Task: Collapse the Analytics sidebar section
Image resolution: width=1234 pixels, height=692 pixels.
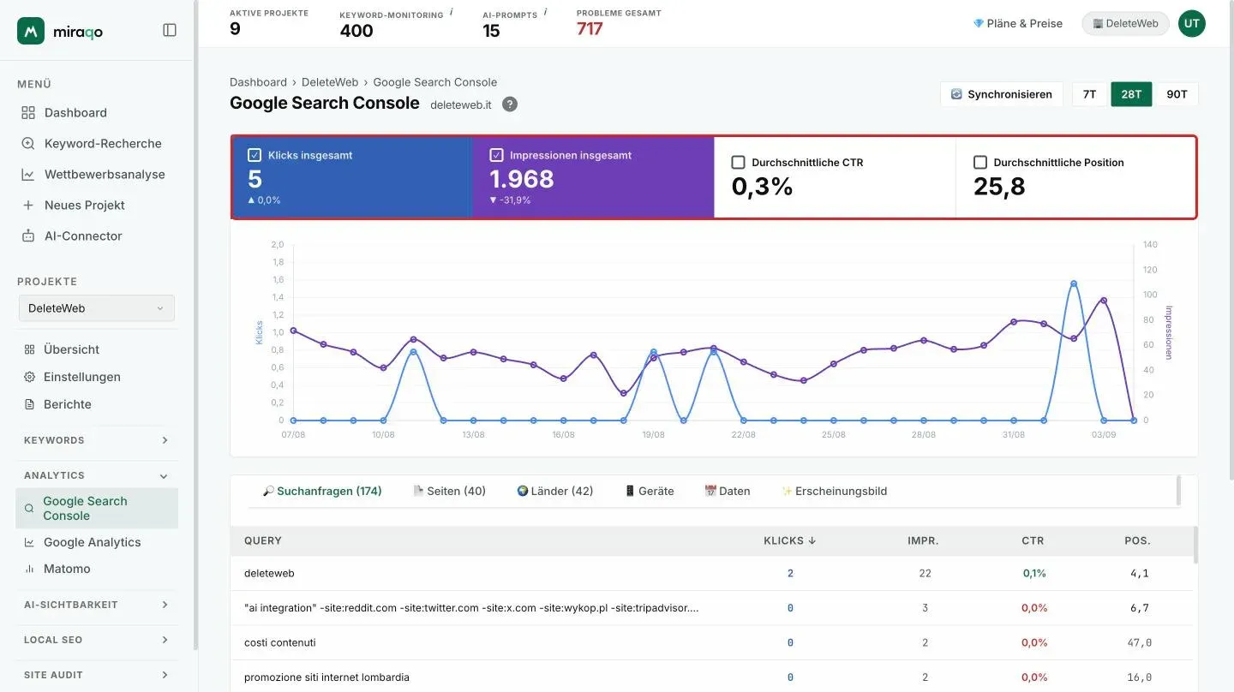Action: tap(97, 475)
